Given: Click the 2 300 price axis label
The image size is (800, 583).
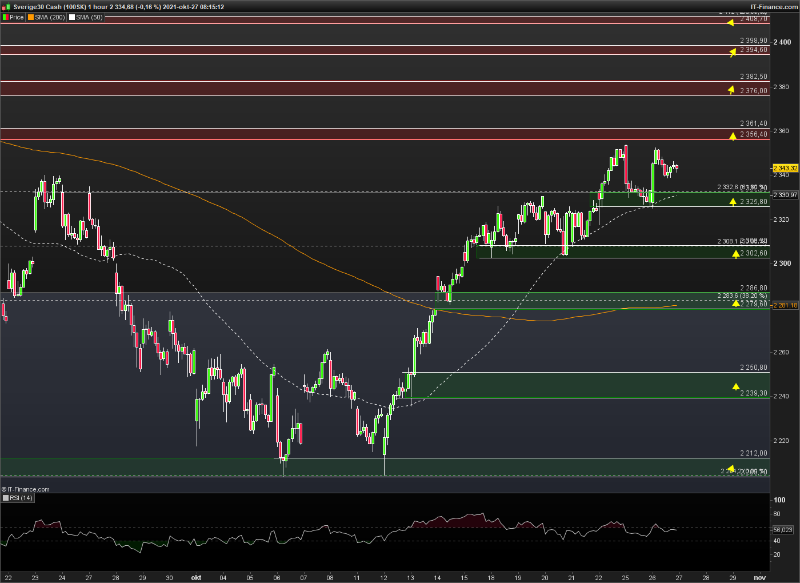Looking at the screenshot, I should pyautogui.click(x=782, y=263).
